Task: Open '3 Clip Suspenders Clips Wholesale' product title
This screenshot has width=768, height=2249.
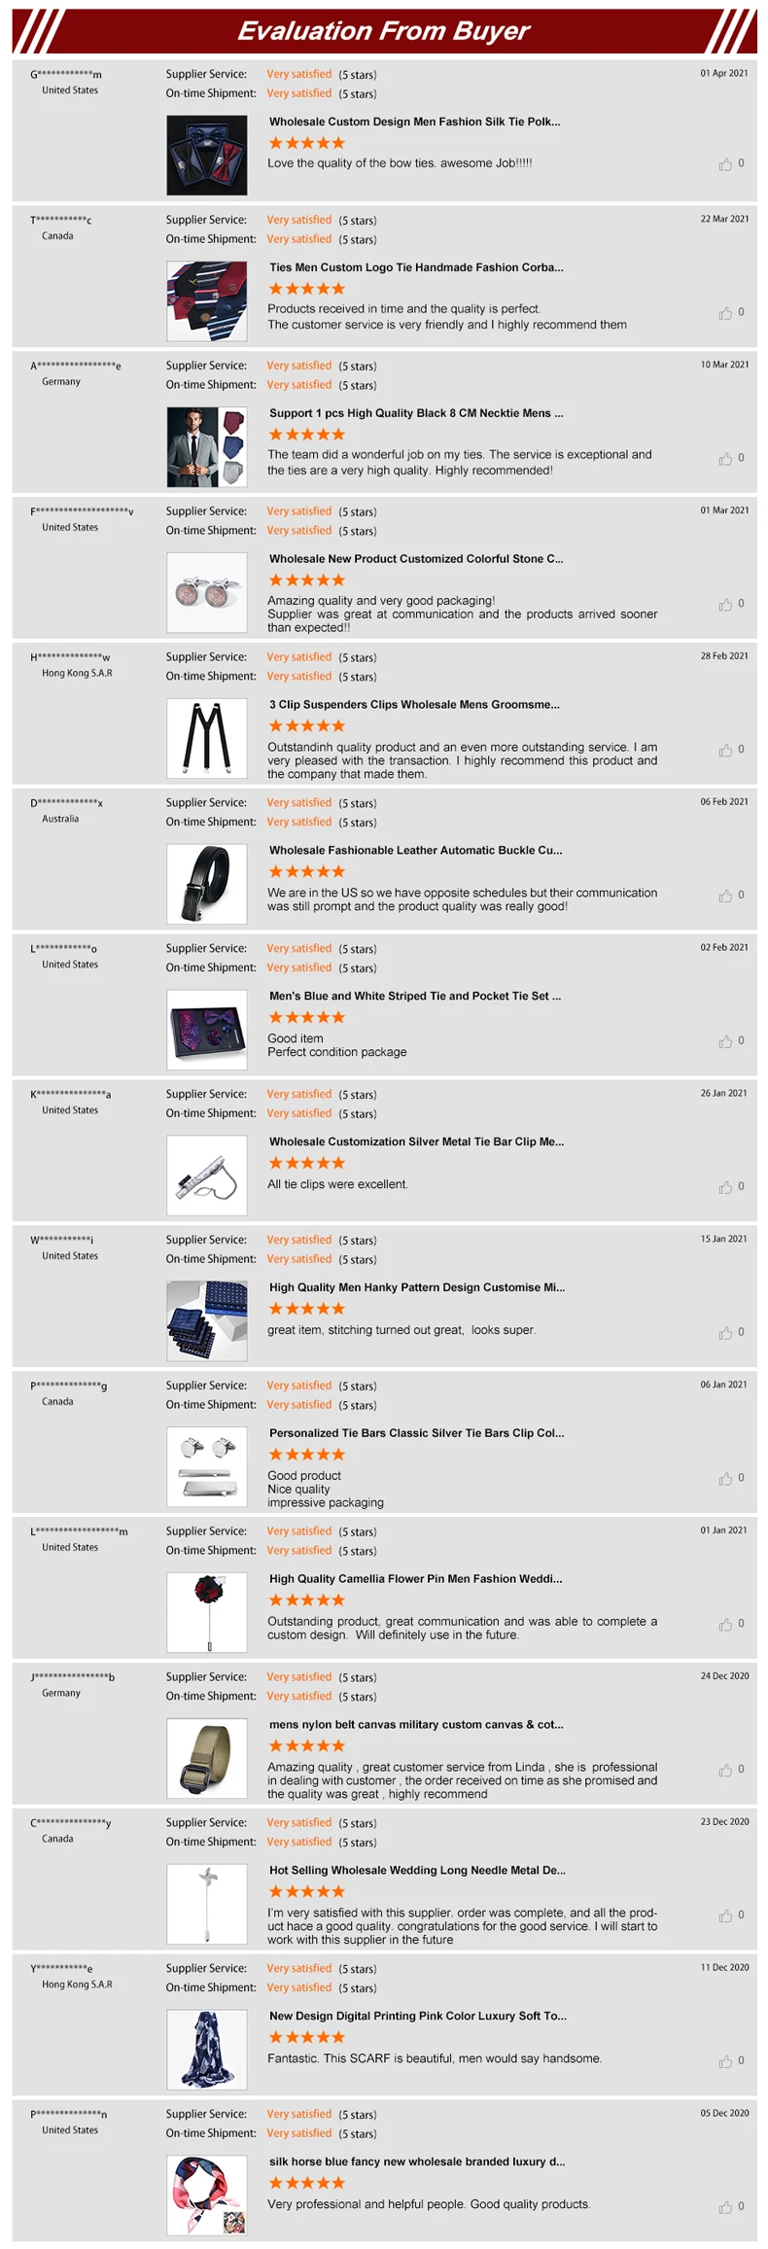Action: coord(414,704)
